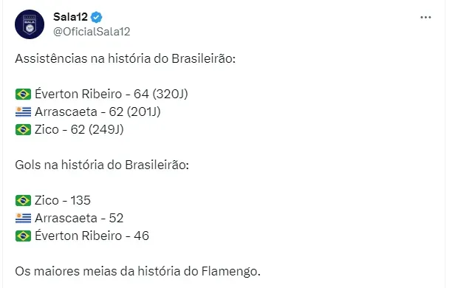Click Brazil flag beside Éverton Ribeiro - 46
This screenshot has height=288, width=458.
click(23, 236)
